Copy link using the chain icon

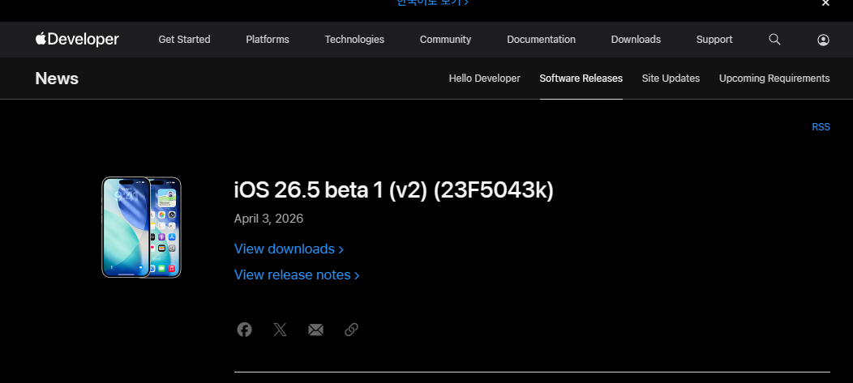(x=351, y=330)
